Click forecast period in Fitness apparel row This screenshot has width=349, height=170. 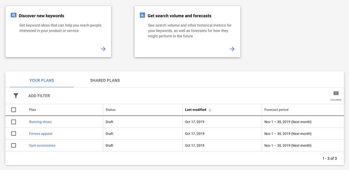pos(288,134)
